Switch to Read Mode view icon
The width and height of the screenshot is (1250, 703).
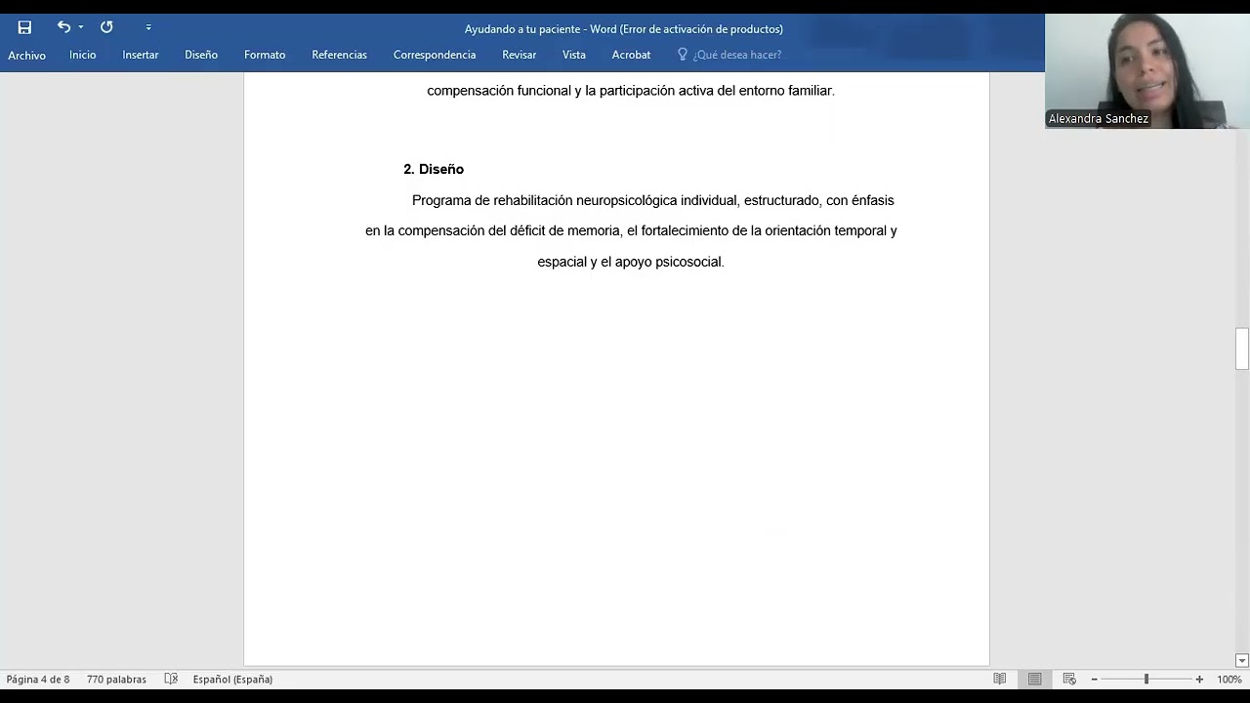(x=1000, y=680)
